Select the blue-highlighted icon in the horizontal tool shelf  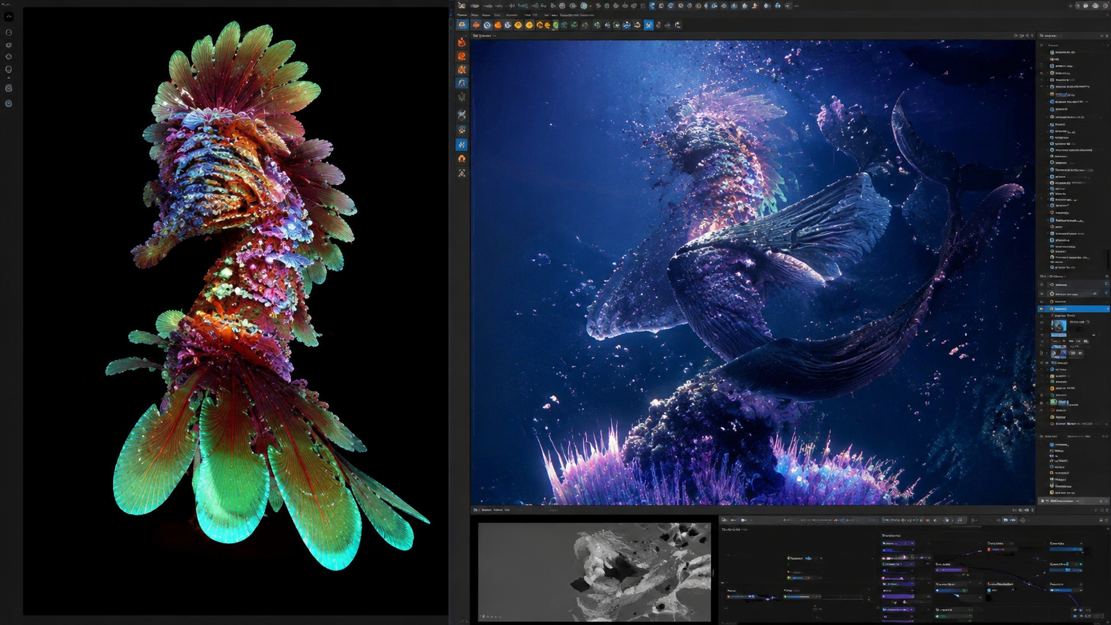coord(649,25)
